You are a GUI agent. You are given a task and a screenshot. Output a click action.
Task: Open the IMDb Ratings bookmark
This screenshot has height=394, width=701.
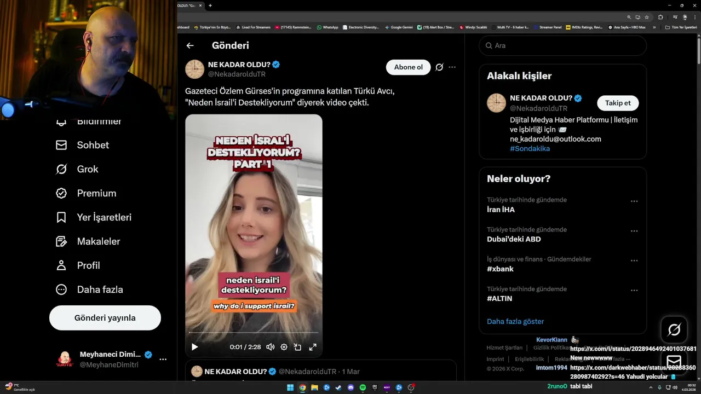(584, 27)
